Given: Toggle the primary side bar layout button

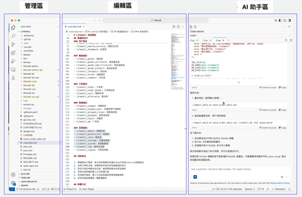Looking at the screenshot, I should point(280,20).
